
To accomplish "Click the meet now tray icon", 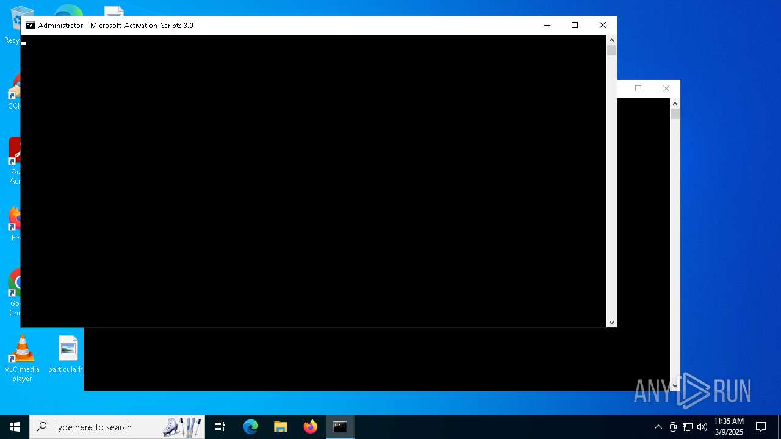I will [673, 427].
